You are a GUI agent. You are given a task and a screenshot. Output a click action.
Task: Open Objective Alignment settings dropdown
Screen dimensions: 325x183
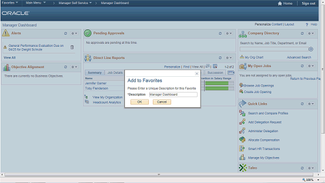74,67
